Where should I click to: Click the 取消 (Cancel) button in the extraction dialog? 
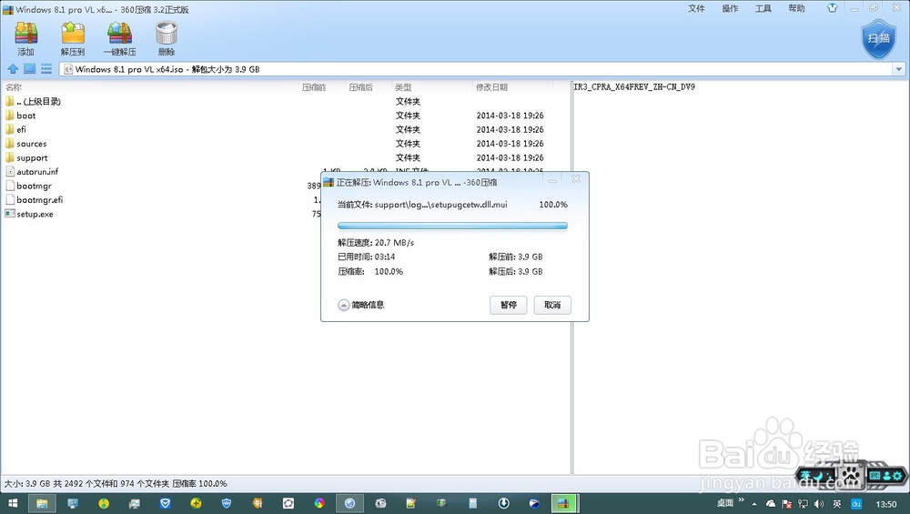point(552,305)
